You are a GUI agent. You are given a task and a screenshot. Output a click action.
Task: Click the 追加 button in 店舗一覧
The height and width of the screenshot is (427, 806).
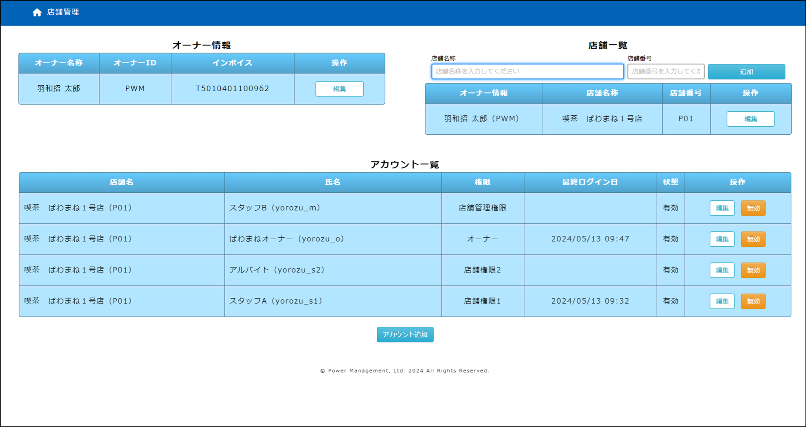tap(746, 72)
